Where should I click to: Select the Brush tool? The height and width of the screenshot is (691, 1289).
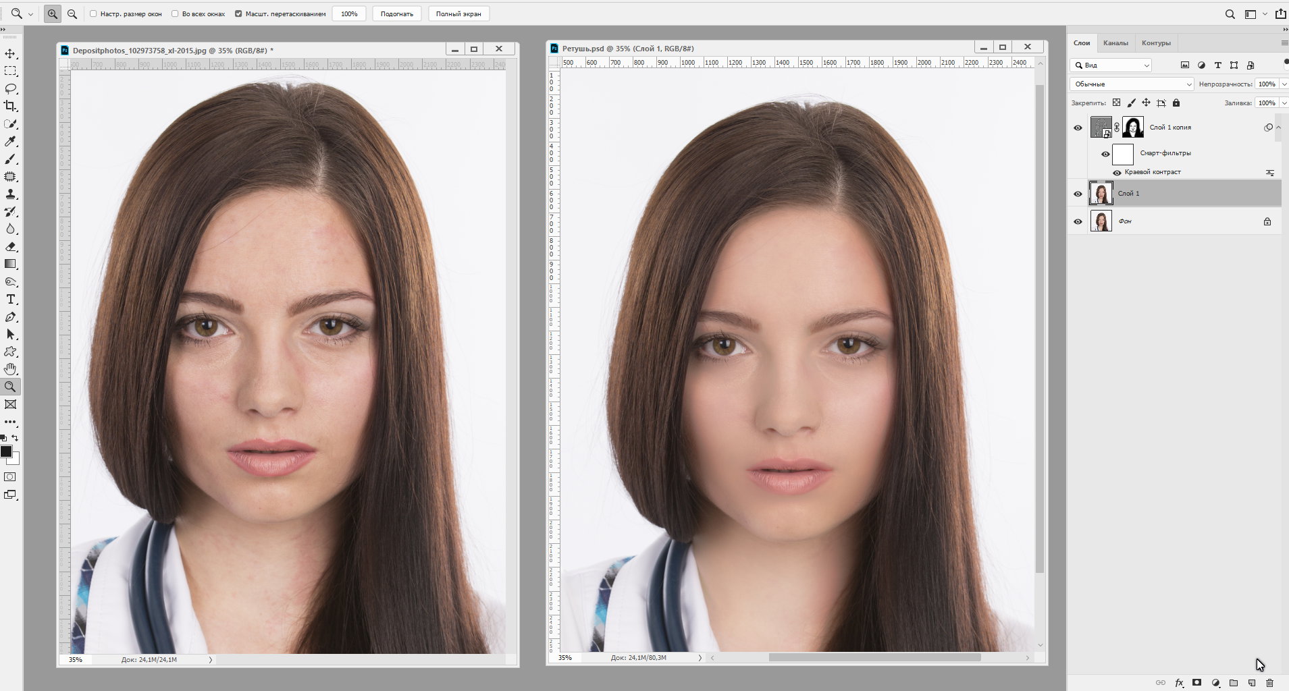pyautogui.click(x=10, y=159)
